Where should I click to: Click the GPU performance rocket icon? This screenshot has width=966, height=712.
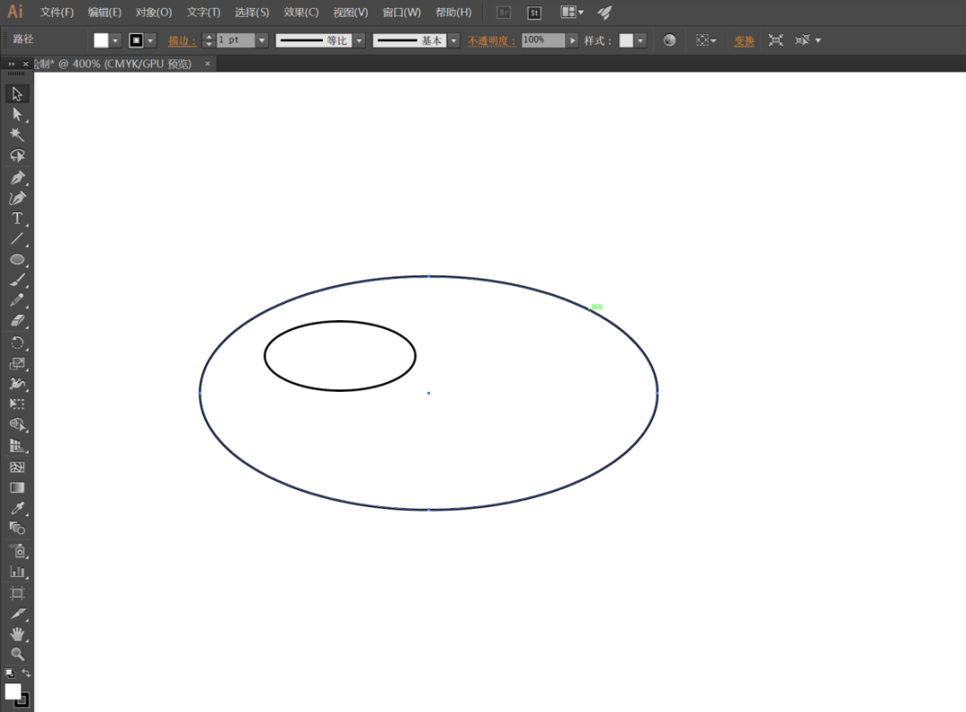(x=605, y=13)
